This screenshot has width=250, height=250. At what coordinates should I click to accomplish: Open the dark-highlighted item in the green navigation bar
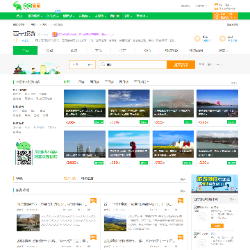coord(115,16)
